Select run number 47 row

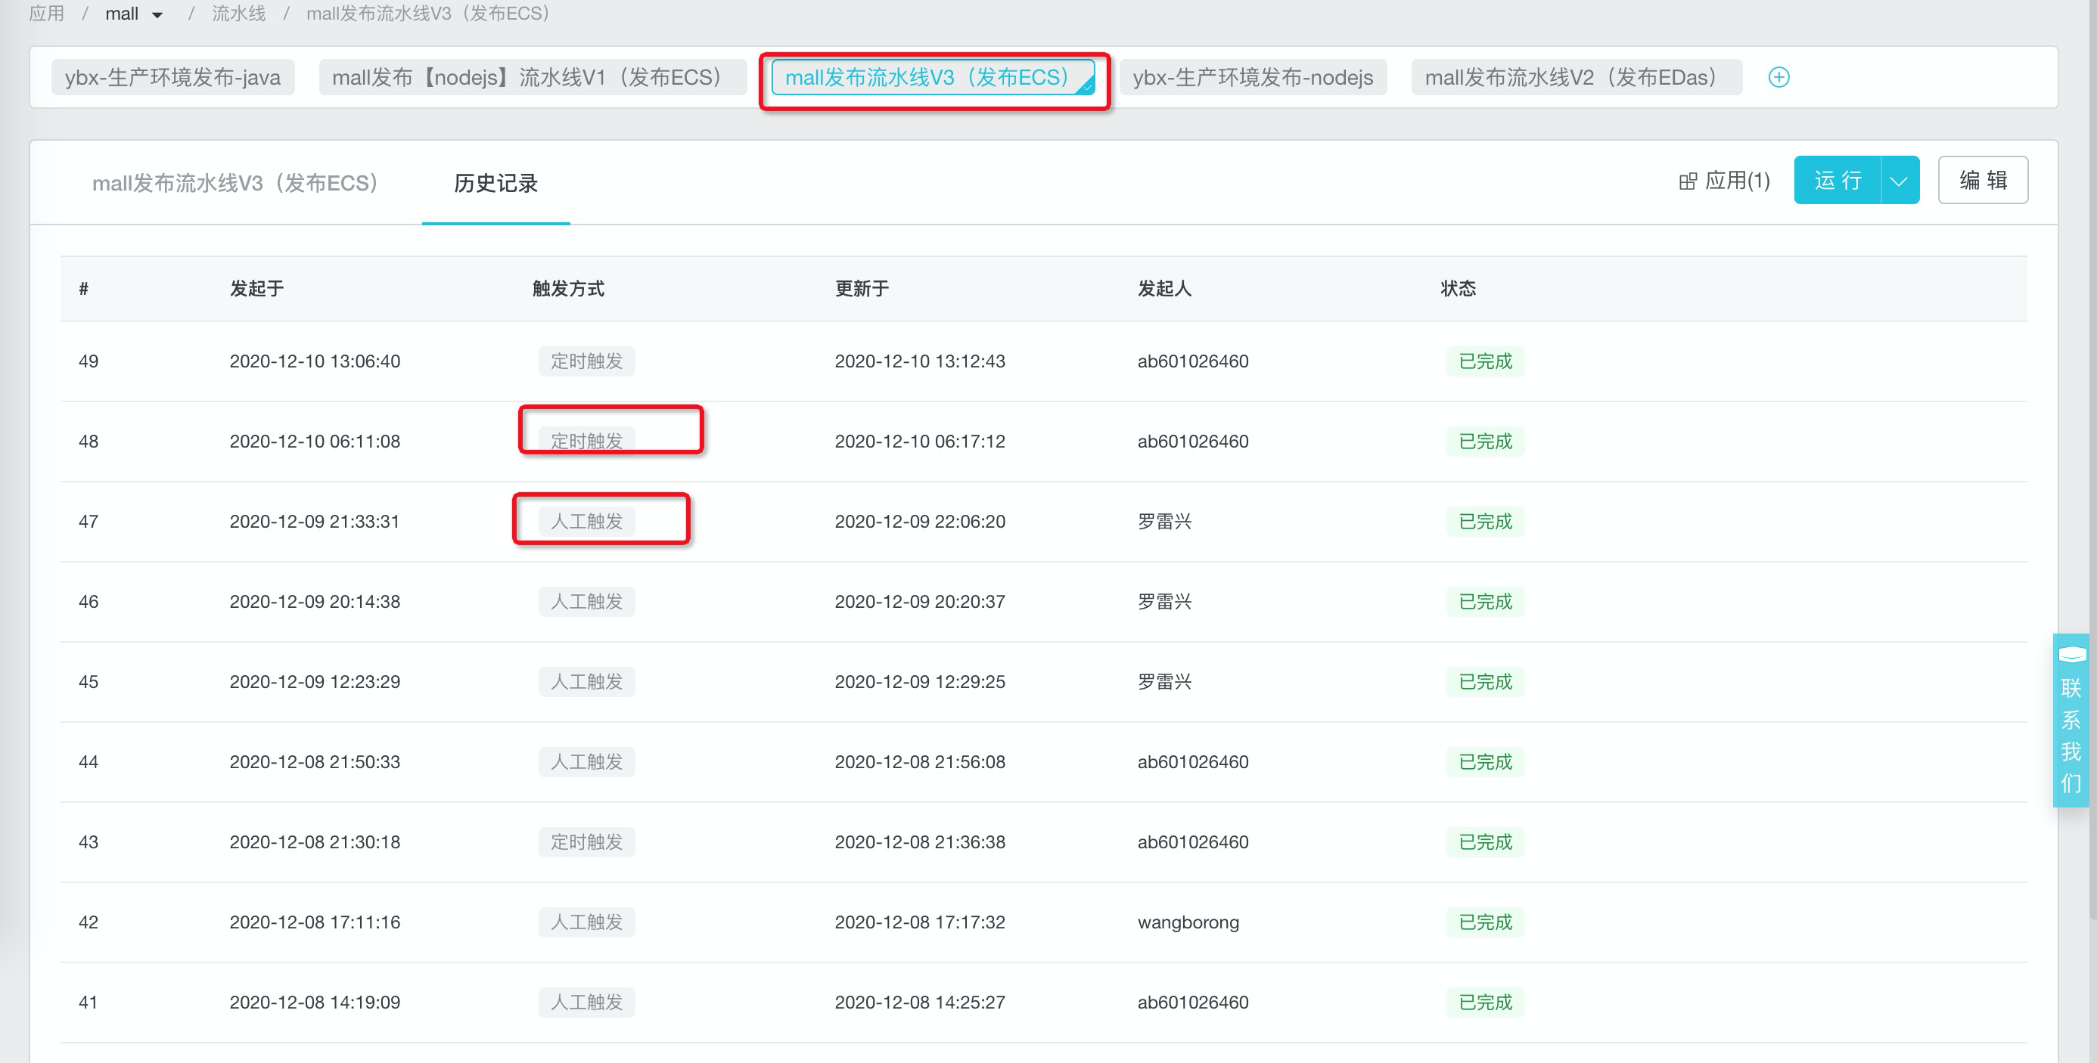[1044, 522]
